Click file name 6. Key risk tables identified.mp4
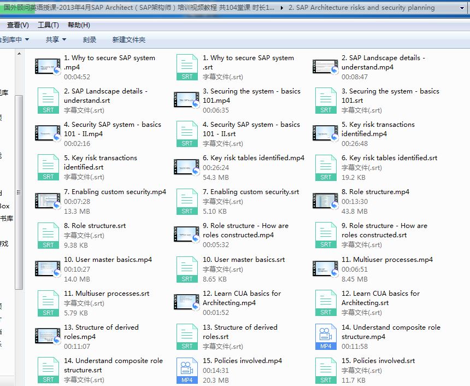Screen dimensions: 470x386 (254, 158)
